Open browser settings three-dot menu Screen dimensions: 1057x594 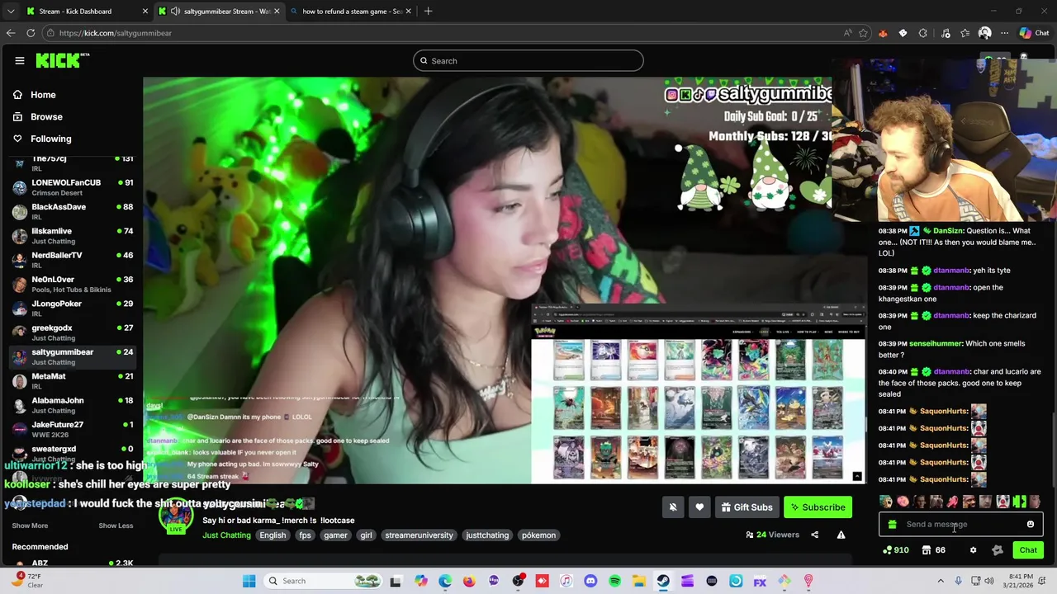(x=1004, y=33)
